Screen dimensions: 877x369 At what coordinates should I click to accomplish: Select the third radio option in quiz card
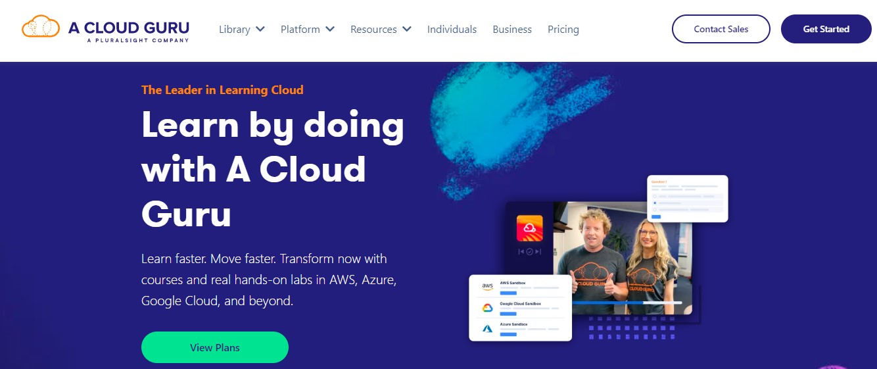[x=655, y=209]
